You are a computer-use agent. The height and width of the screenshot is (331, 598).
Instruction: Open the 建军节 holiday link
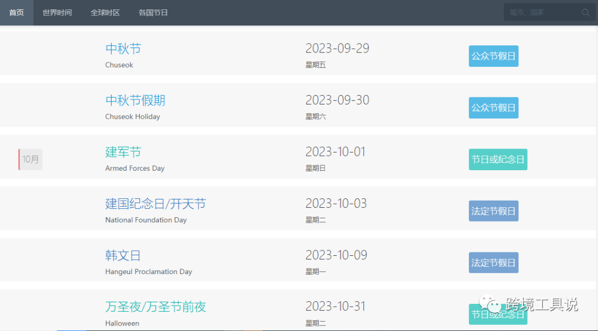123,152
